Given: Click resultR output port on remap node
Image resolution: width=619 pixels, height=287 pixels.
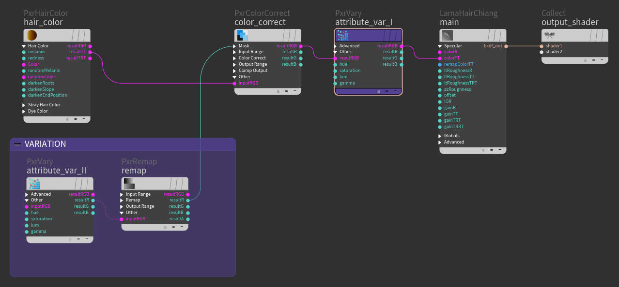Looking at the screenshot, I should tap(188, 200).
